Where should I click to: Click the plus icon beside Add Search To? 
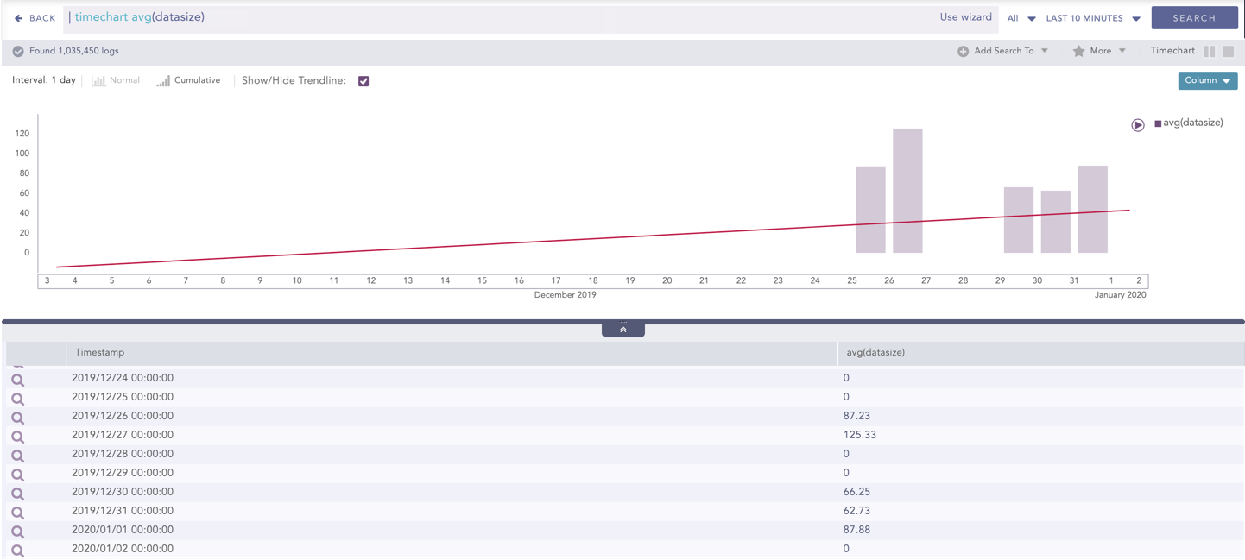(x=961, y=51)
